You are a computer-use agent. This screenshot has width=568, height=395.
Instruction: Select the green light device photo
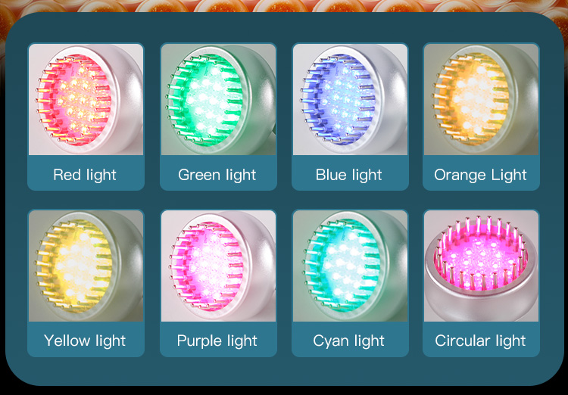tap(218, 100)
